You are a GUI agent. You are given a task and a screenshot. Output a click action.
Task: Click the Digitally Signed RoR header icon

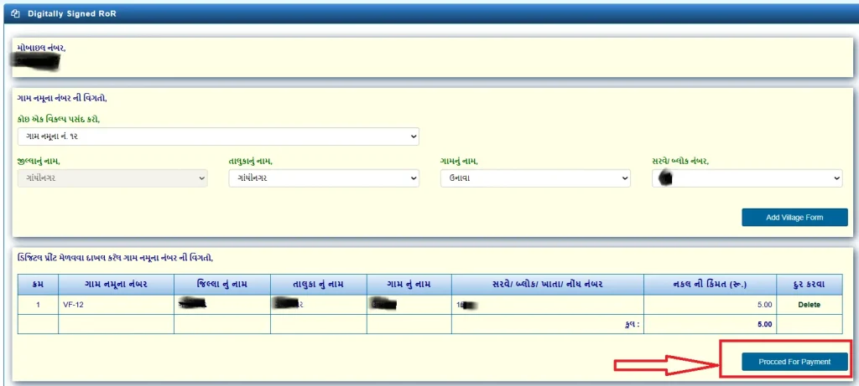coord(15,14)
